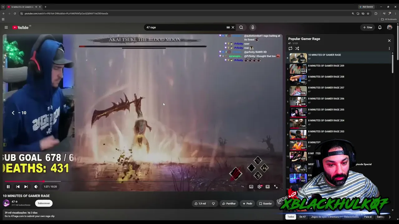Screen dimensions: 399x224
Task: Show more filter chips with right arrow
Action: click(389, 217)
